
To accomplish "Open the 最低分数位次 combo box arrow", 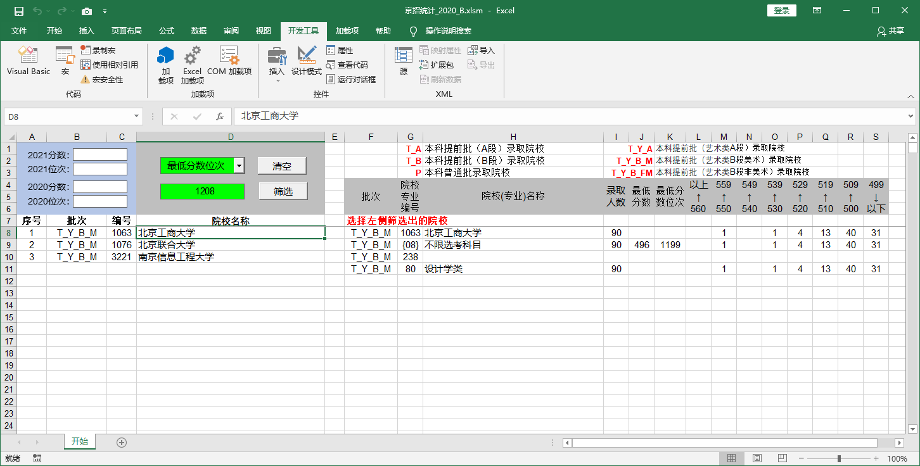I will click(x=239, y=166).
